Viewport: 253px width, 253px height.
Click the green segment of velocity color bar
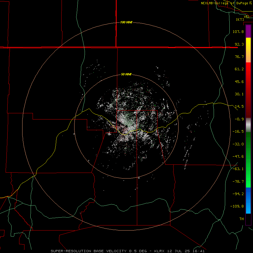[248, 160]
